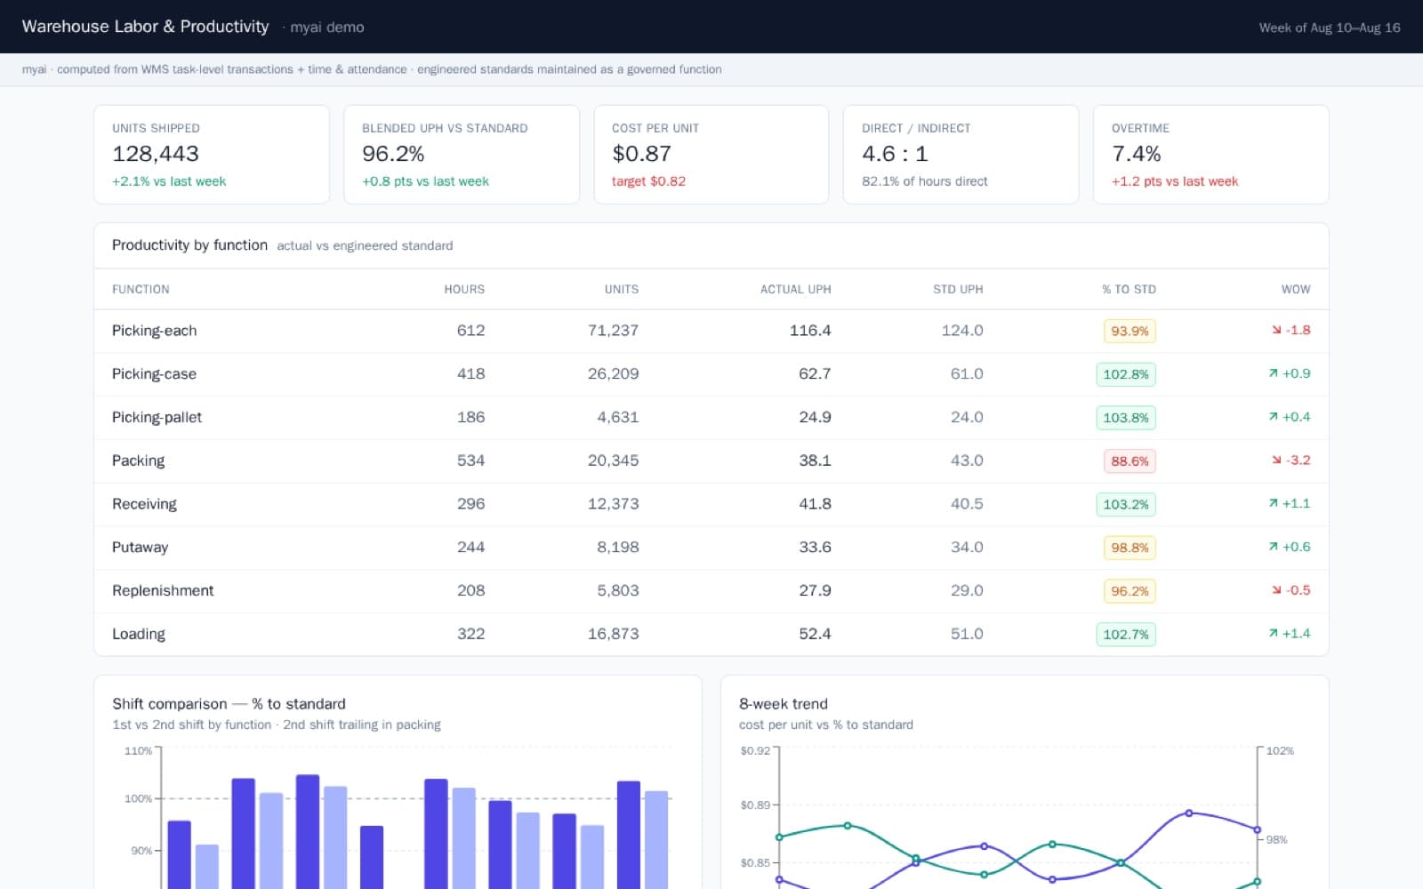Click the 102.7% badge for Loading

click(1126, 634)
